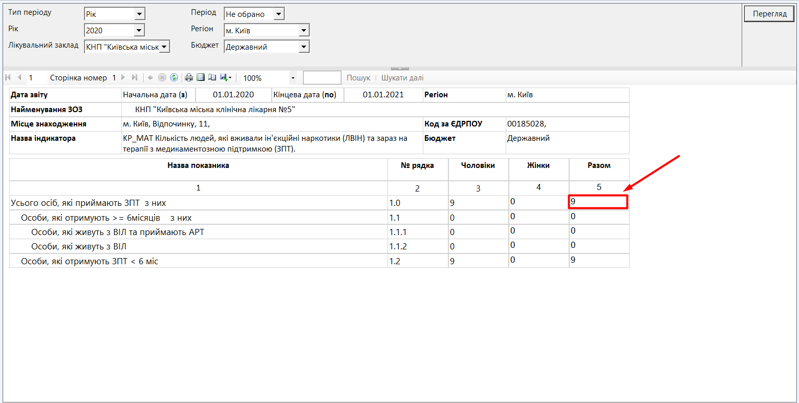Click the Разом value 9 in row 1.0

pos(598,202)
